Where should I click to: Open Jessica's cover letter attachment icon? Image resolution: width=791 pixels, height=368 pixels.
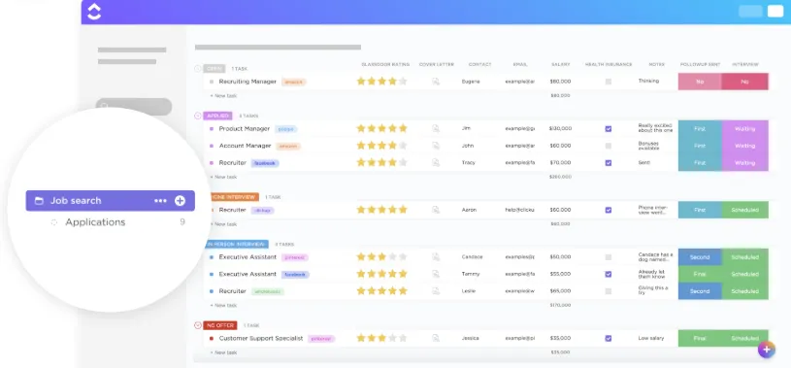pos(436,338)
